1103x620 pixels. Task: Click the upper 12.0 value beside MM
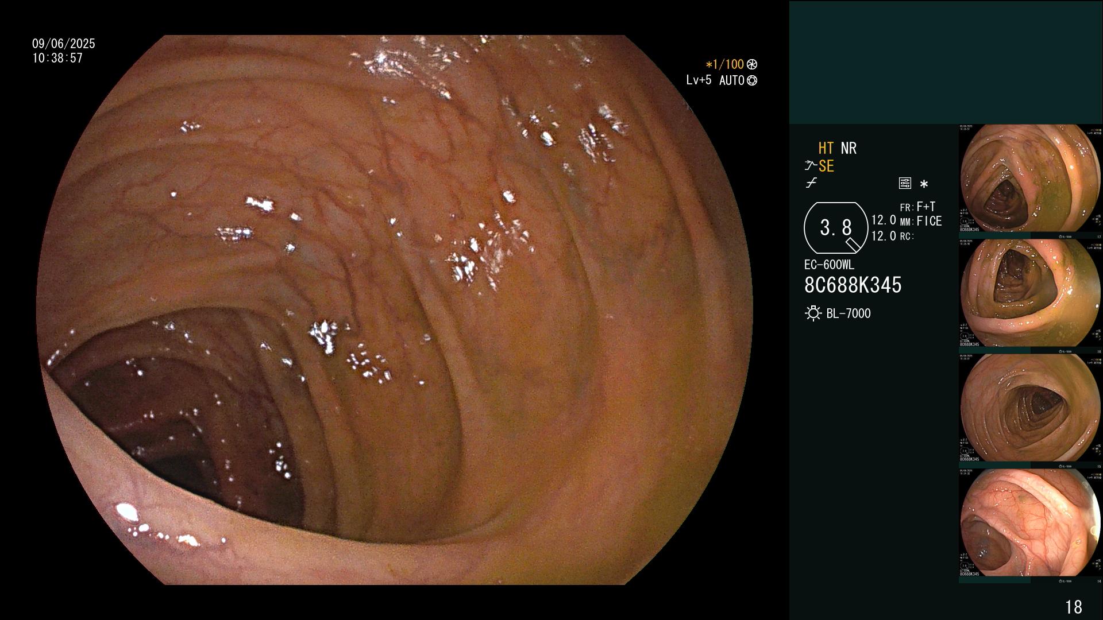(884, 220)
